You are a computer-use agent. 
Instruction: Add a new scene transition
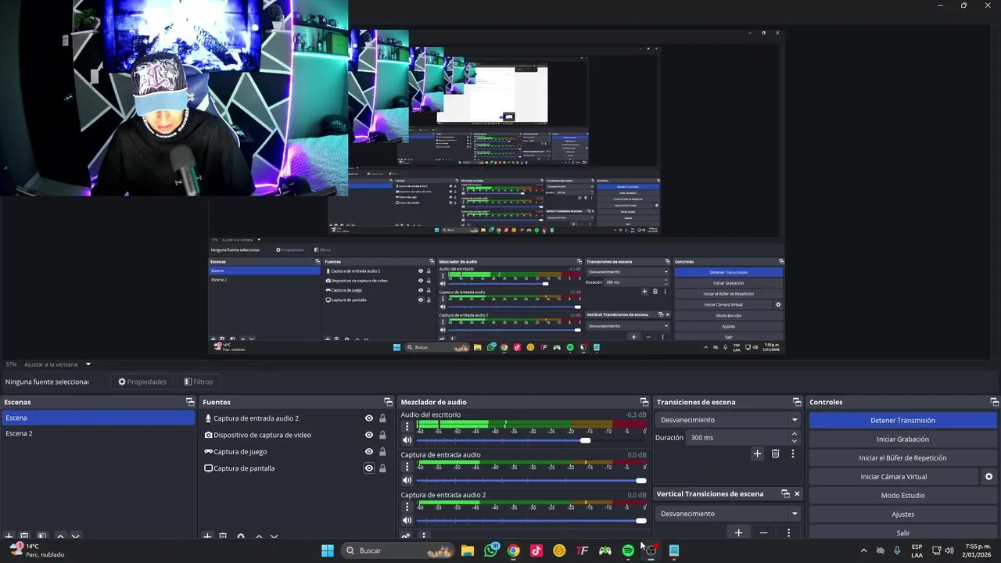point(757,454)
